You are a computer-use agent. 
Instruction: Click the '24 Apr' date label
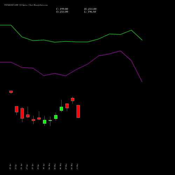point(21,167)
